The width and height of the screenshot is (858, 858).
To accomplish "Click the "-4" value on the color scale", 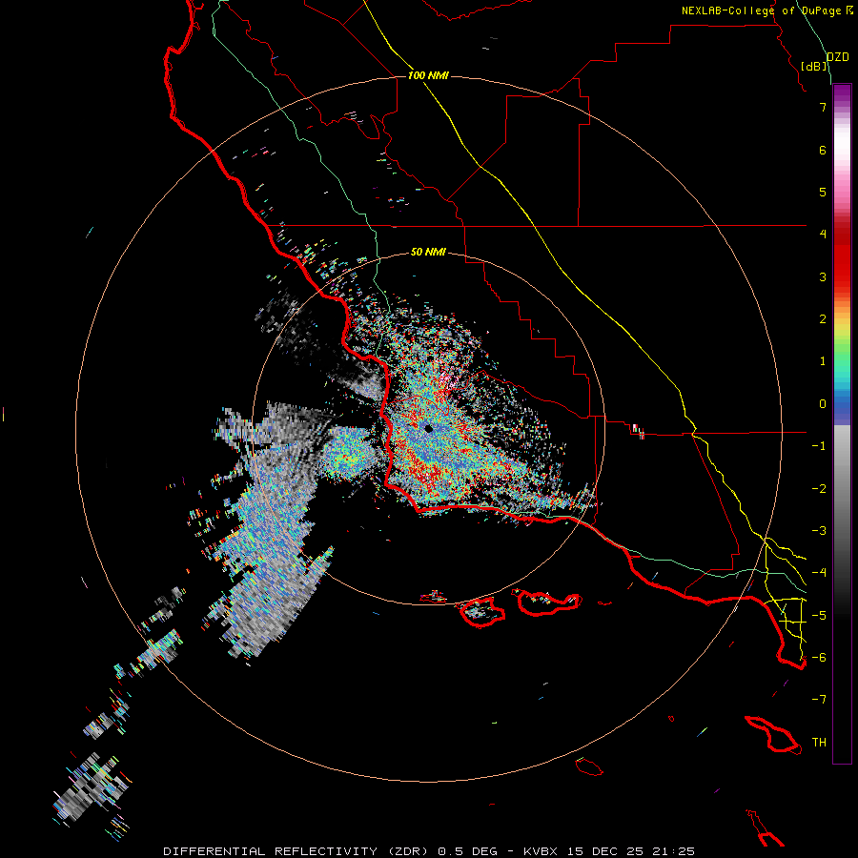I will tap(819, 573).
